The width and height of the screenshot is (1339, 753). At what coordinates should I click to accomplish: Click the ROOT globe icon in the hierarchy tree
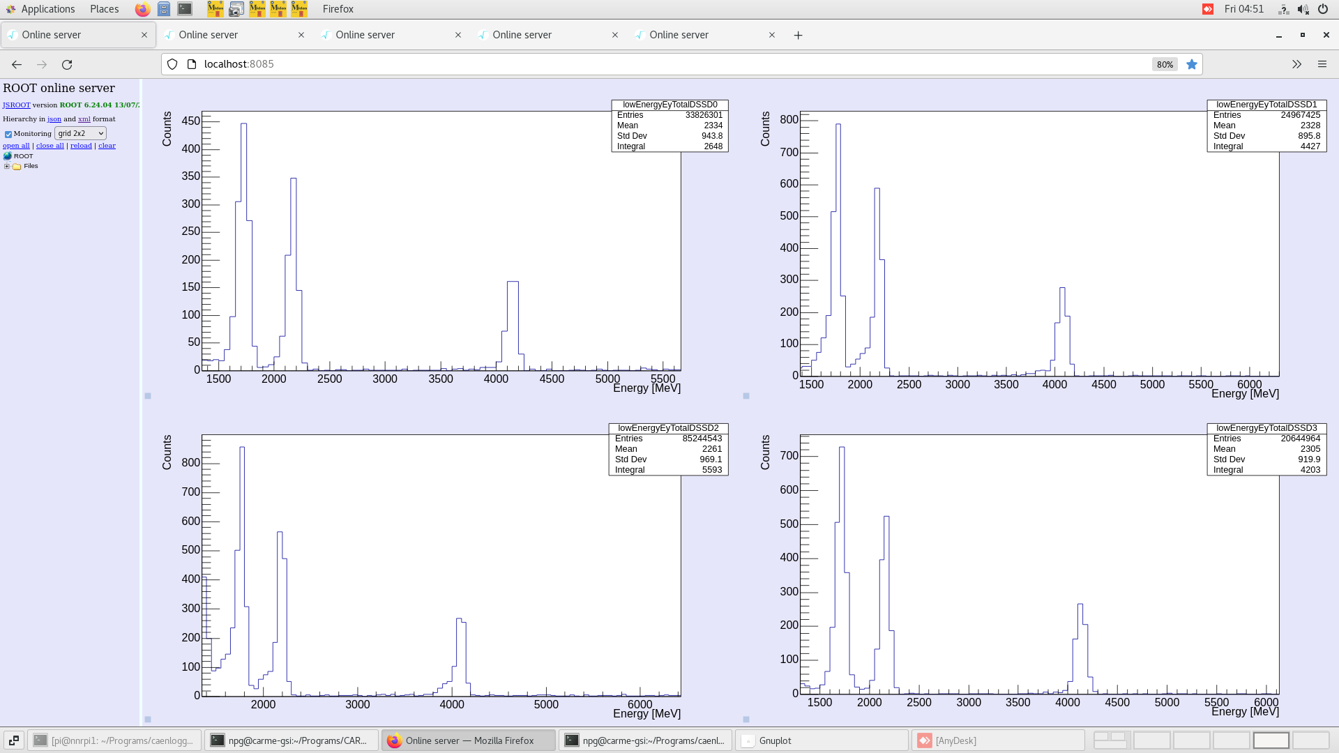(x=8, y=156)
